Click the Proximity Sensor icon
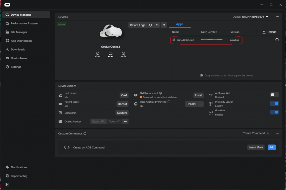Image resolution: width=286 pixels, height=190 pixels. tap(211, 104)
